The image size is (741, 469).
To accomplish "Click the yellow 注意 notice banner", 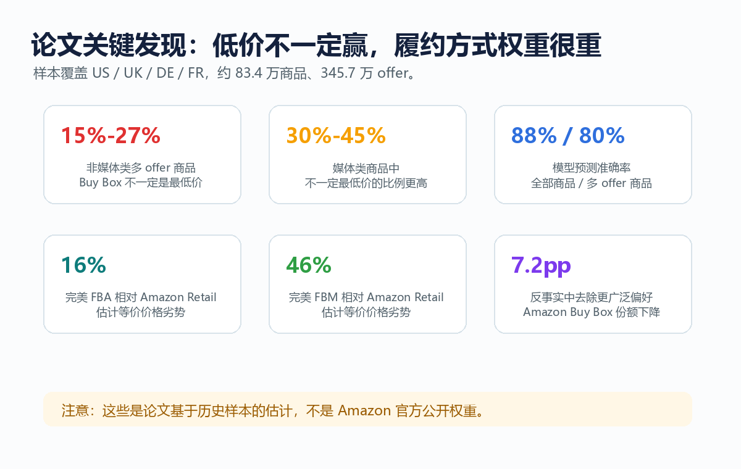I will 367,409.
